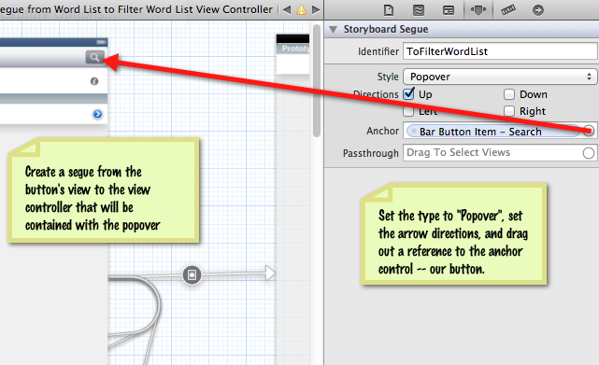Open the Size inspector ruler tab

508,10
